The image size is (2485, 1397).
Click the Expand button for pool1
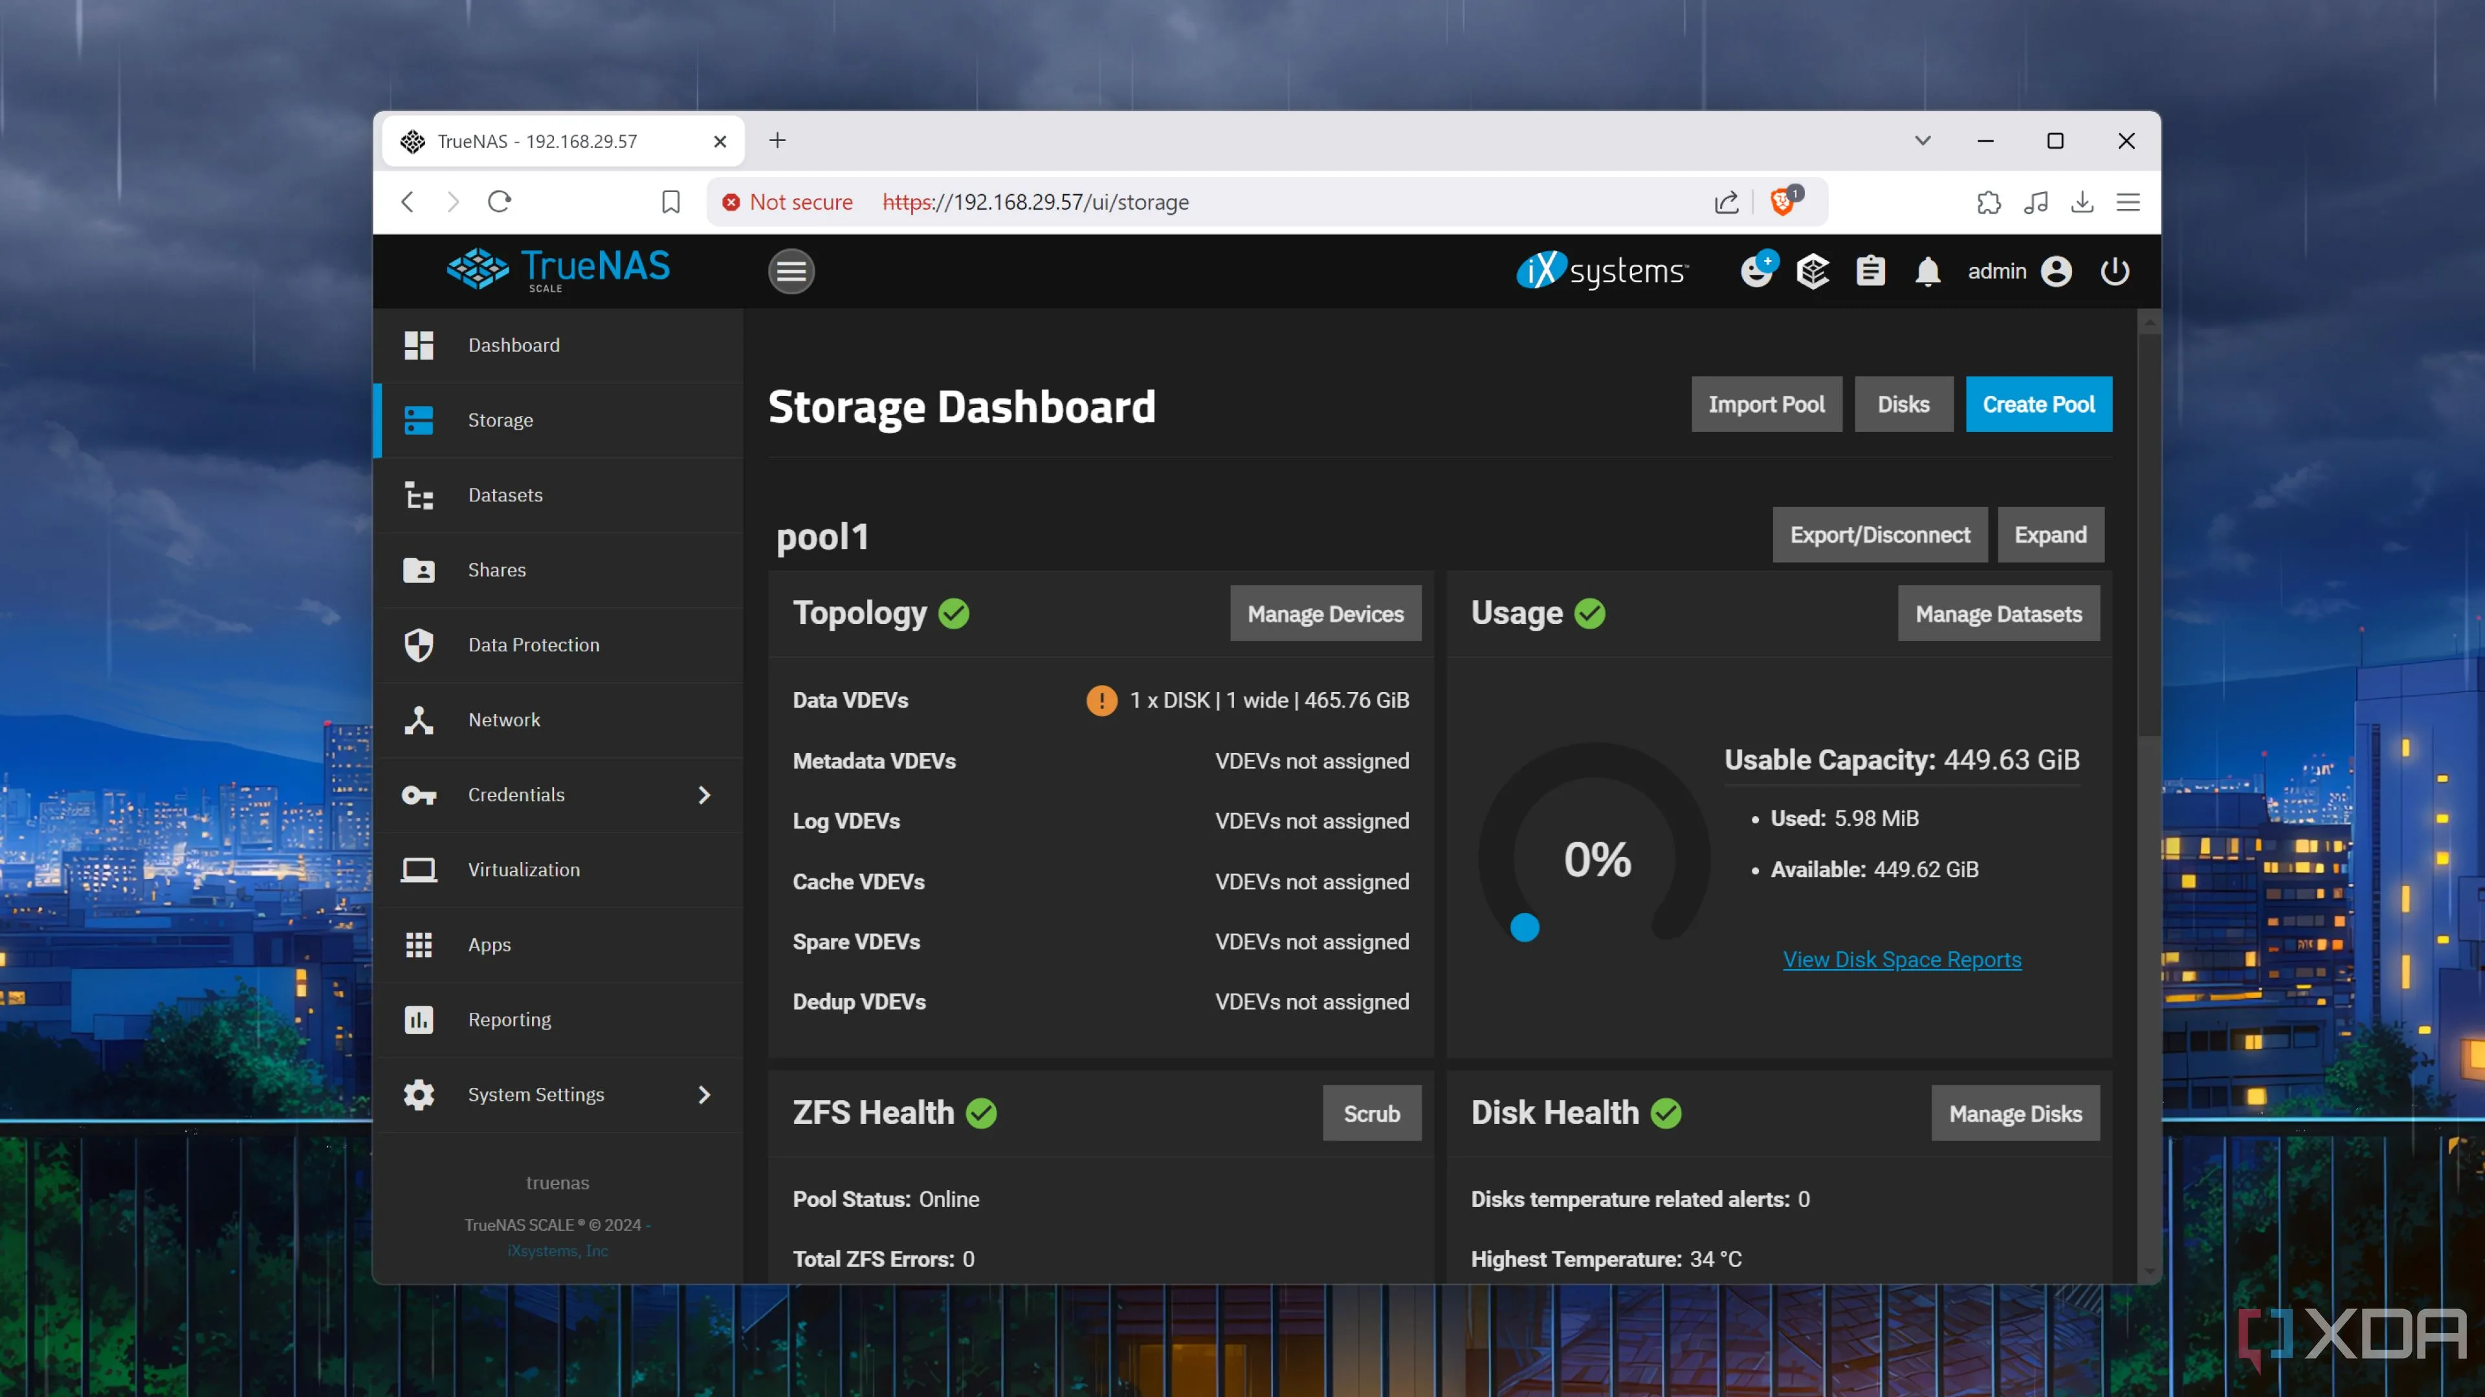pyautogui.click(x=2050, y=535)
